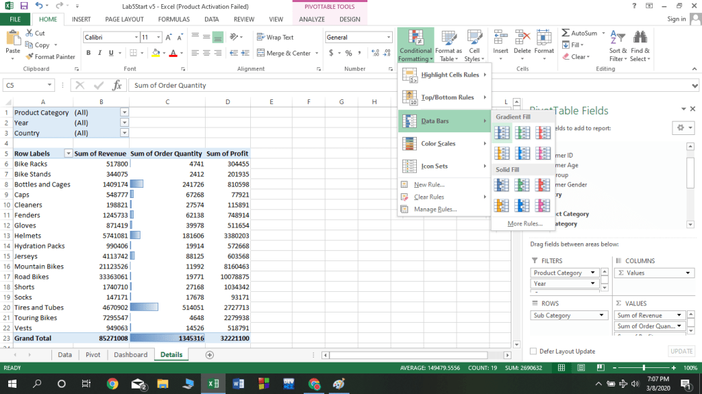Click the Cut scissors icon
Image resolution: width=702 pixels, height=394 pixels.
pyautogui.click(x=30, y=33)
